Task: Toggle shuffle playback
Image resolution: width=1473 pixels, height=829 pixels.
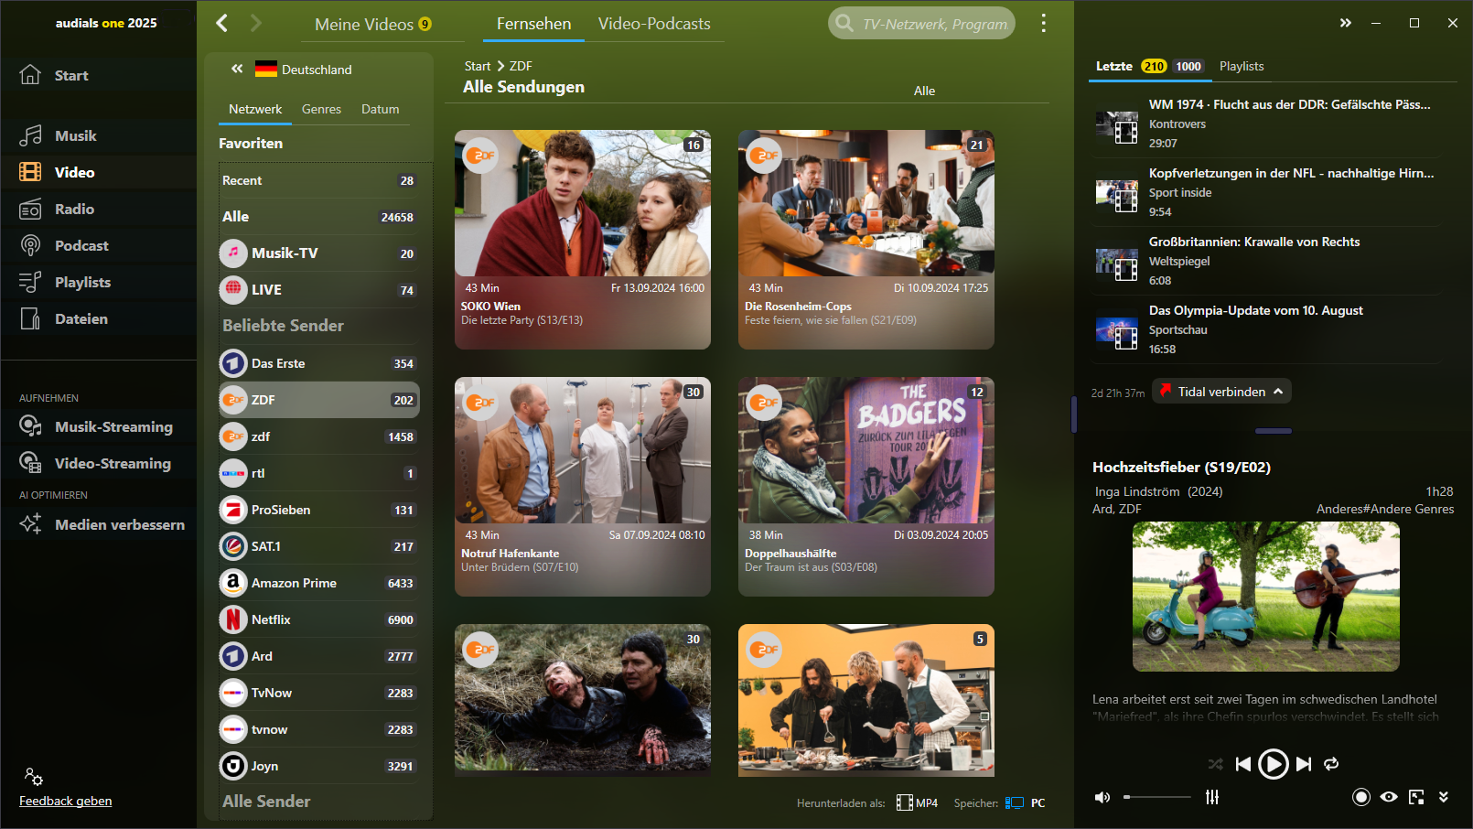Action: click(x=1215, y=764)
